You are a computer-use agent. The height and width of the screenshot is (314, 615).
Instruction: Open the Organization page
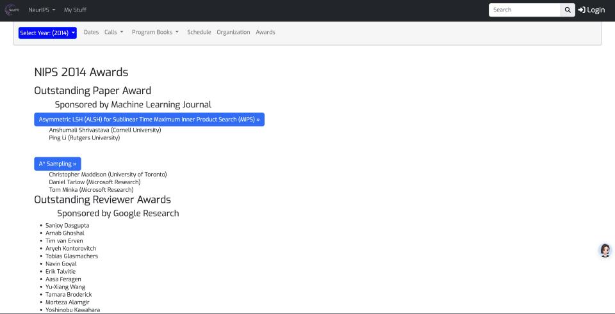233,33
